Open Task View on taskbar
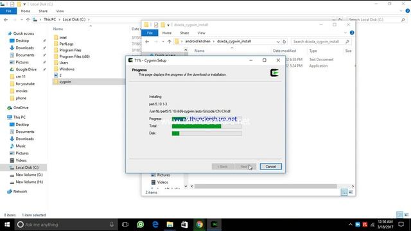This screenshot has width=411, height=231. pyautogui.click(x=125, y=225)
